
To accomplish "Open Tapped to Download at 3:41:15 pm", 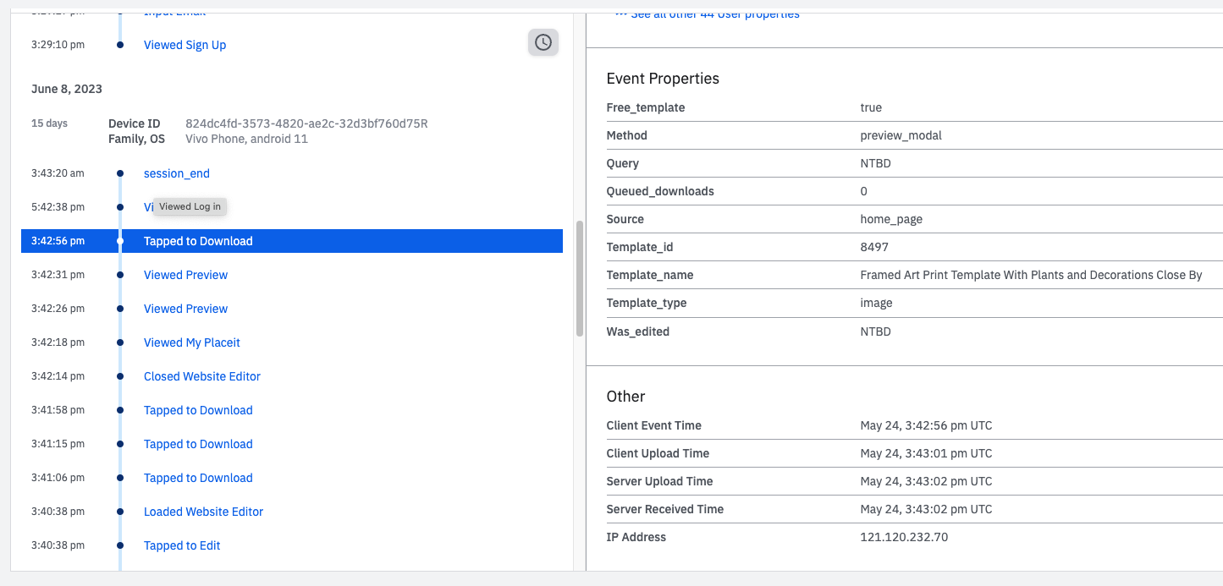I will (198, 444).
